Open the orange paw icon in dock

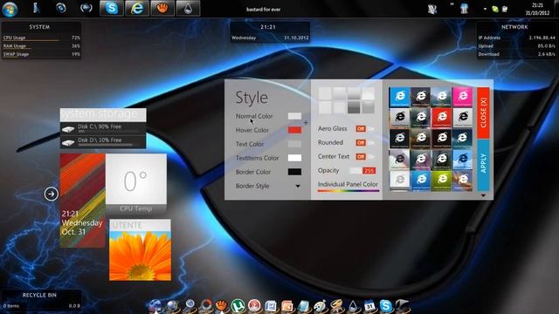point(221,306)
